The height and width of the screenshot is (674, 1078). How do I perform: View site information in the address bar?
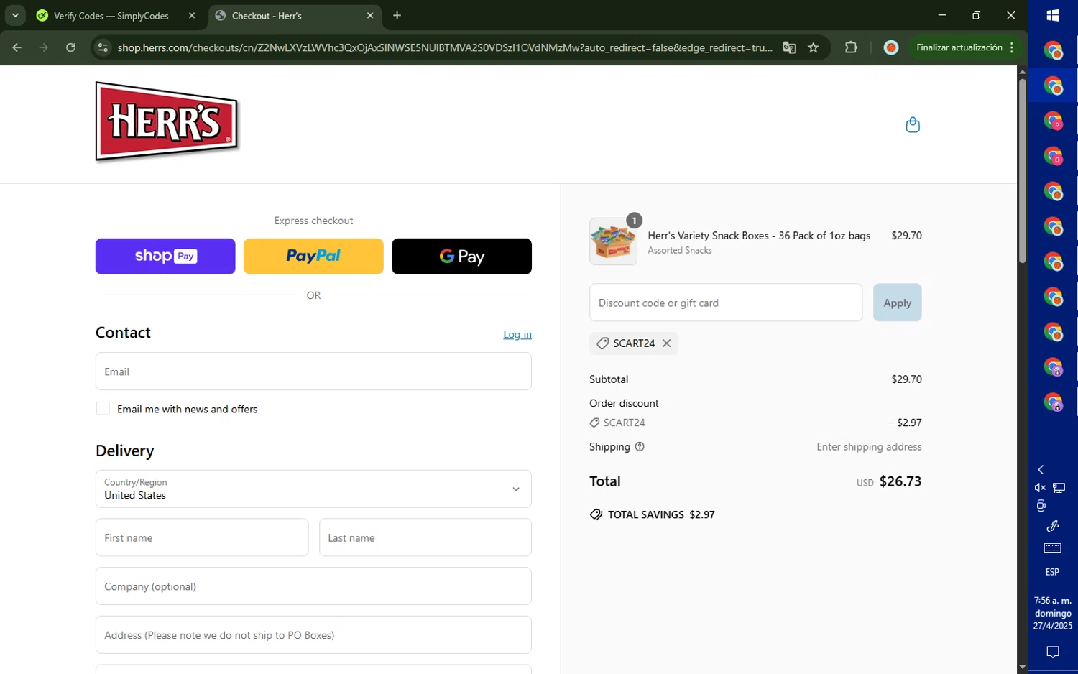point(103,47)
